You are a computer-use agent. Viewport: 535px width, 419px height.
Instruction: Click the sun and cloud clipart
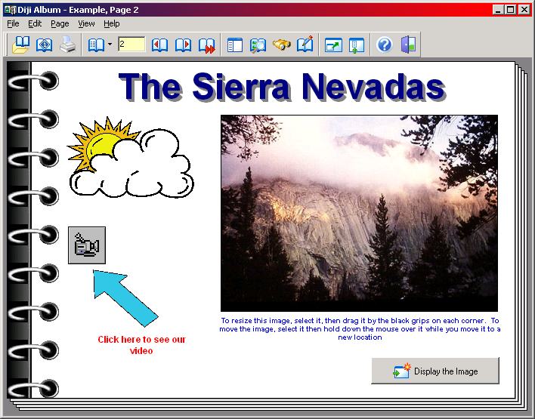pos(129,159)
